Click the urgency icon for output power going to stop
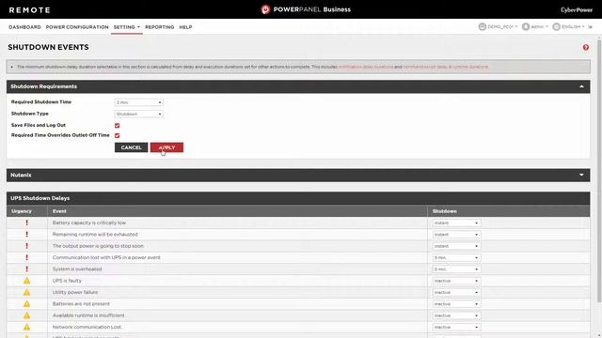The height and width of the screenshot is (338, 602). coord(27,246)
